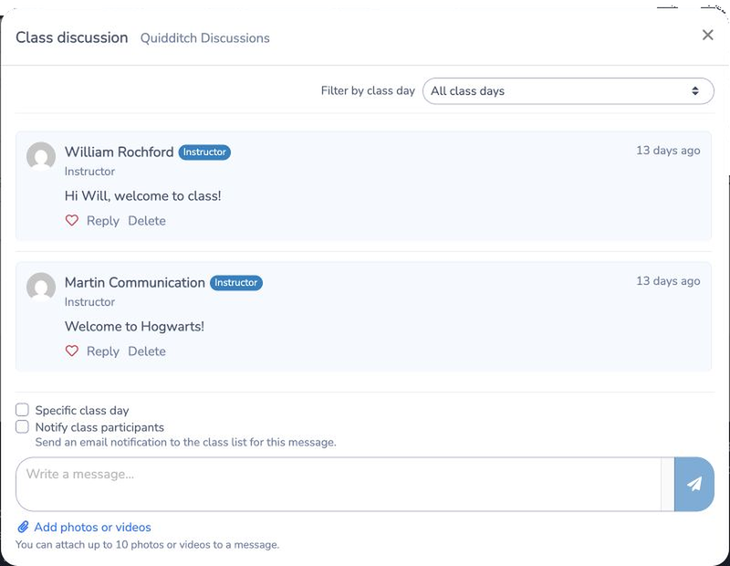Focus the Write a message field

tap(339, 484)
